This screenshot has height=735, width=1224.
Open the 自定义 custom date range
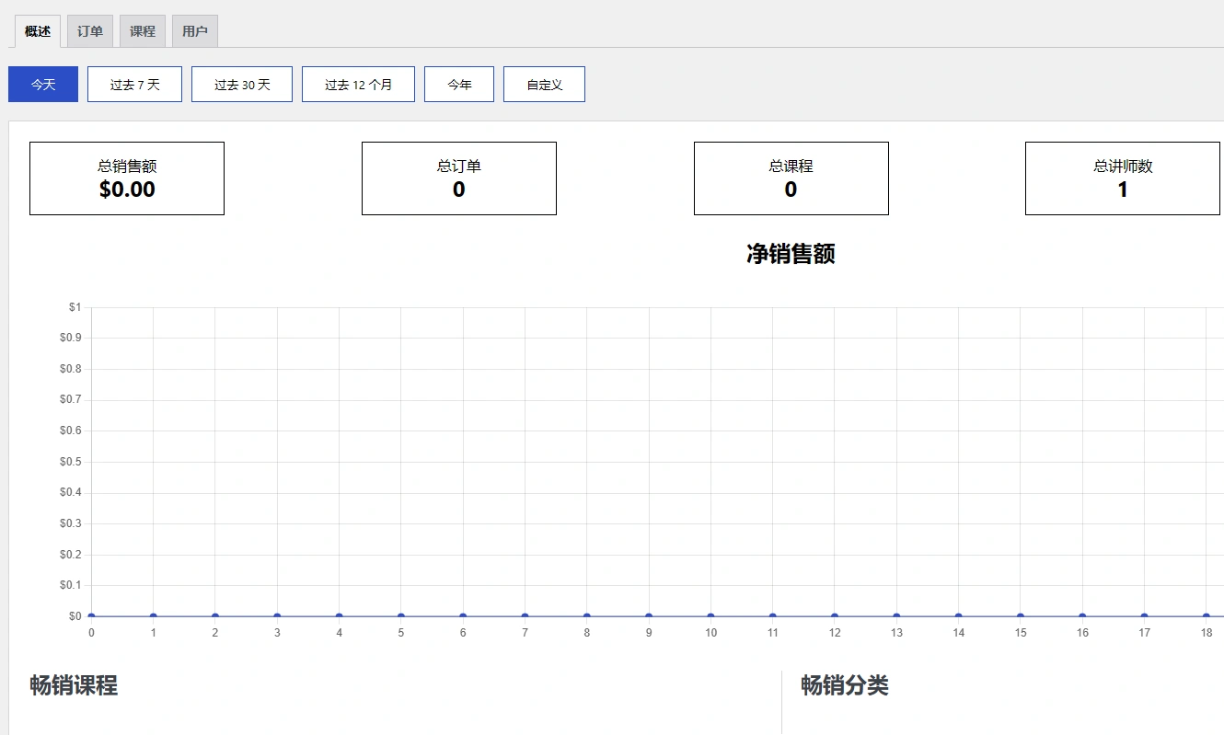544,84
